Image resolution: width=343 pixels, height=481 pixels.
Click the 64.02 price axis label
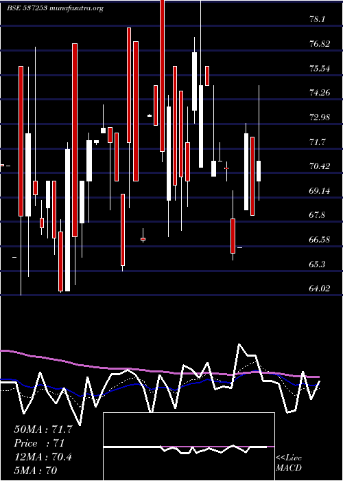320,289
